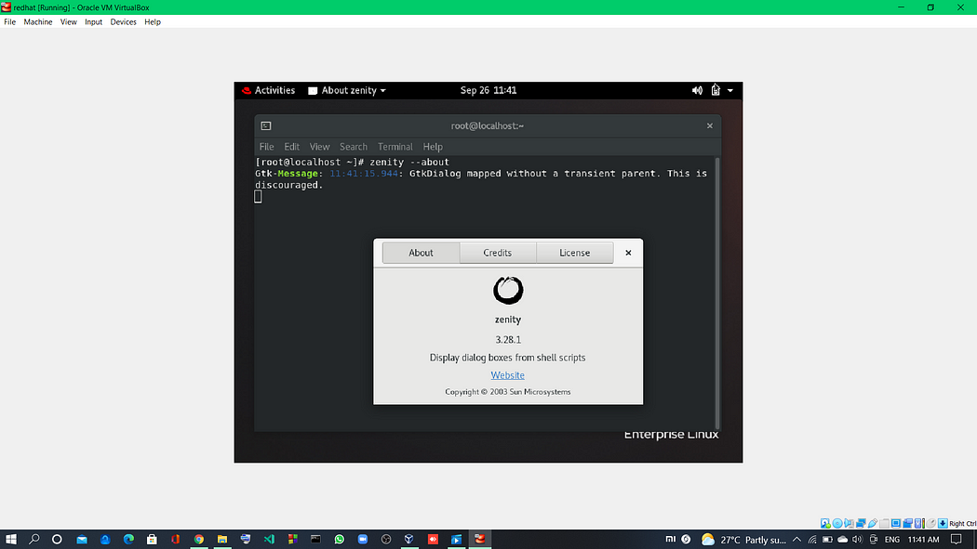
Task: Expand the system menu chevron in GNOME top bar
Action: tap(729, 90)
